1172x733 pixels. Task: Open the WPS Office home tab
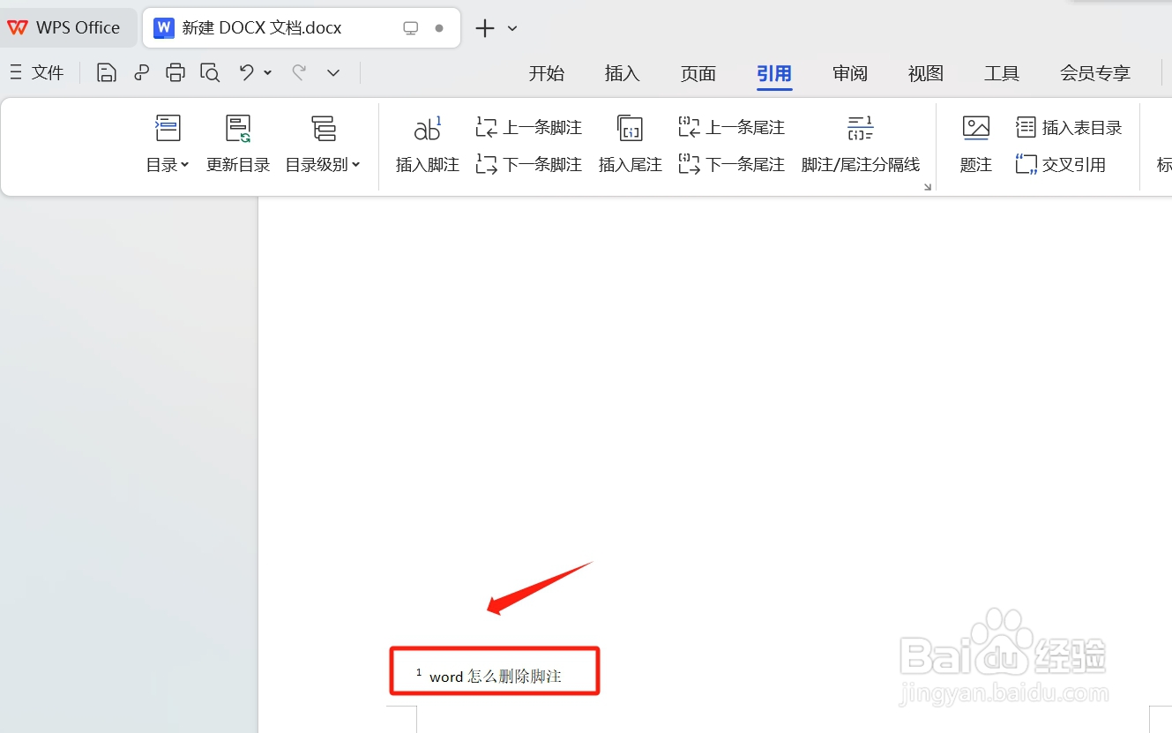(63, 27)
